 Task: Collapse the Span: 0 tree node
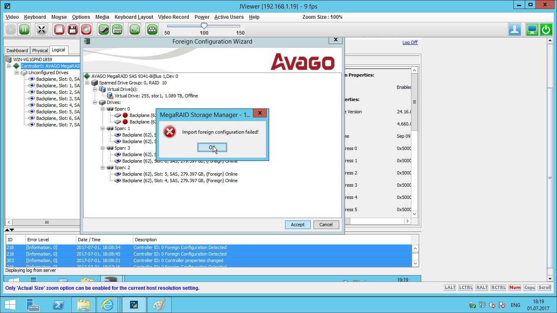coord(103,109)
